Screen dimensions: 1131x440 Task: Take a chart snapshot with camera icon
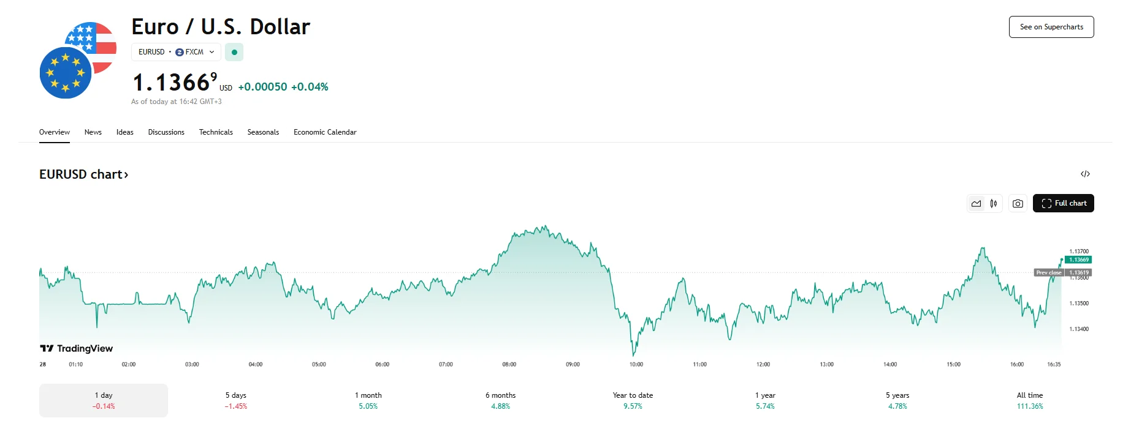click(1018, 204)
